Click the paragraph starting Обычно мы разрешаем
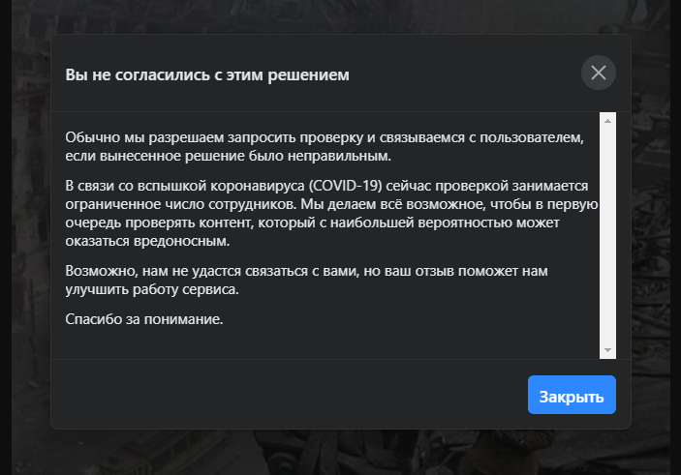681x475 pixels. pos(324,146)
